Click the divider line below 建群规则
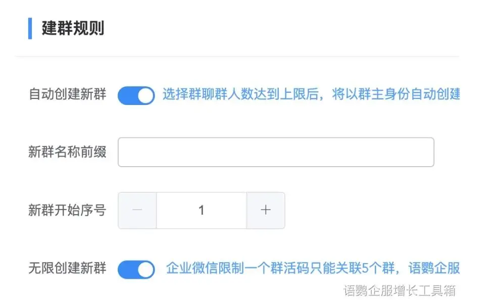 point(237,56)
